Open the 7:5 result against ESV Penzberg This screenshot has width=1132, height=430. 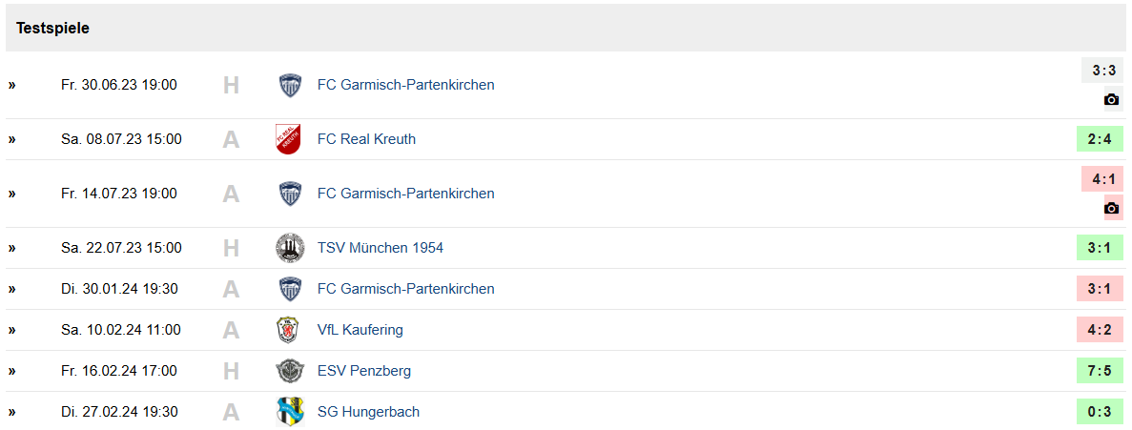(x=1100, y=372)
